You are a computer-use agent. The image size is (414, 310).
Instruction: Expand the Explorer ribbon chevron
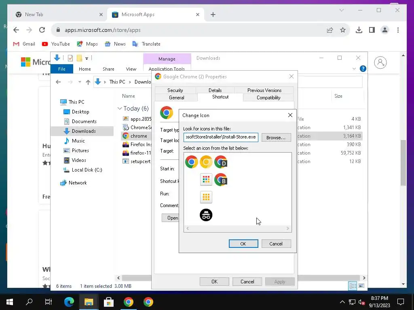(354, 69)
